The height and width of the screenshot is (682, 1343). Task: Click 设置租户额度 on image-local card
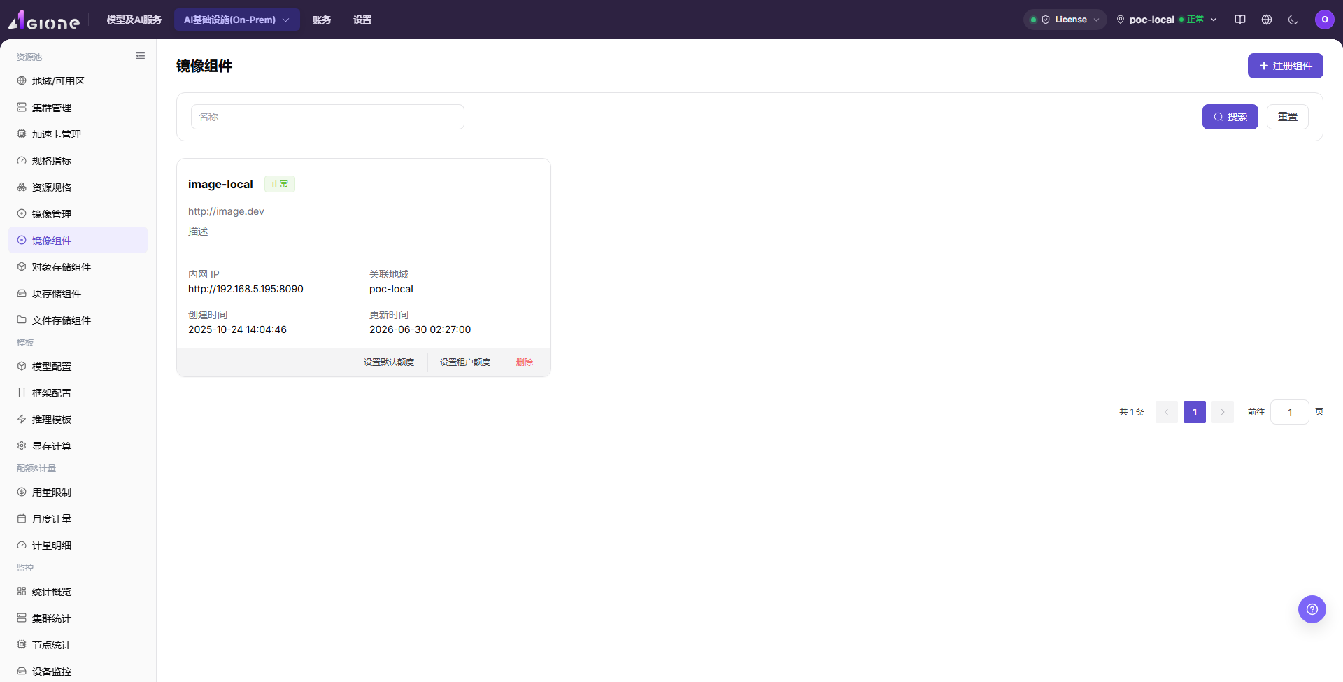[465, 362]
